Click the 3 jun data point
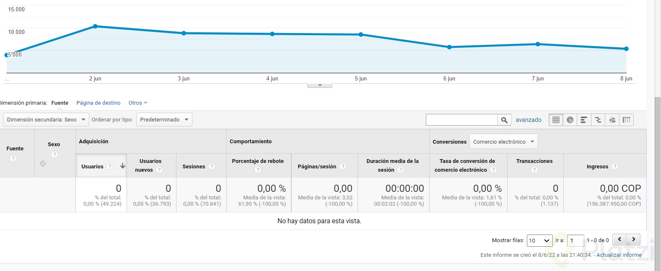661x271 pixels. (184, 33)
